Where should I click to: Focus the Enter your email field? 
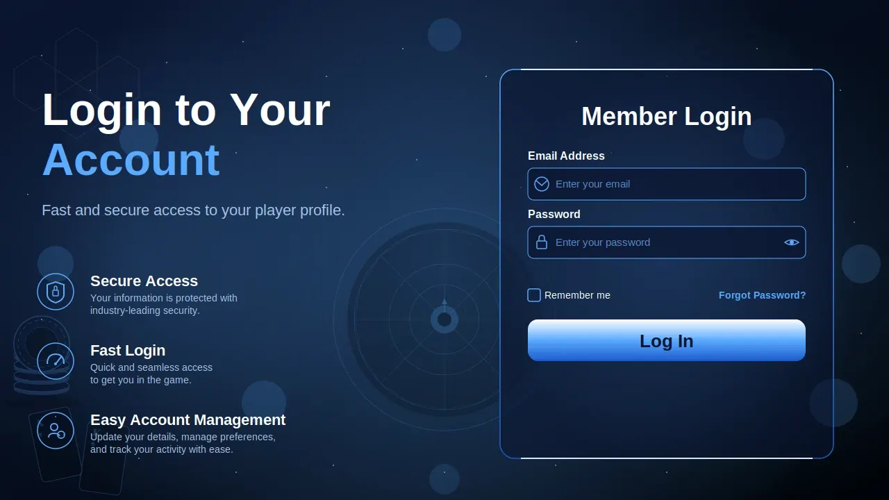667,184
